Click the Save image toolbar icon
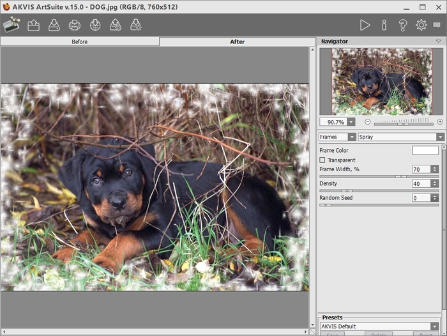This screenshot has height=336, width=447. [x=54, y=25]
